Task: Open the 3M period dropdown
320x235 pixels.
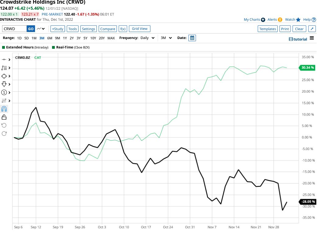Action: coord(166,38)
